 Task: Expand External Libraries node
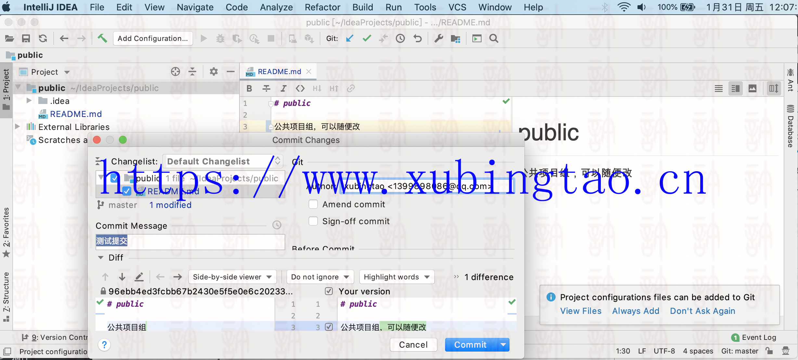[x=18, y=127]
